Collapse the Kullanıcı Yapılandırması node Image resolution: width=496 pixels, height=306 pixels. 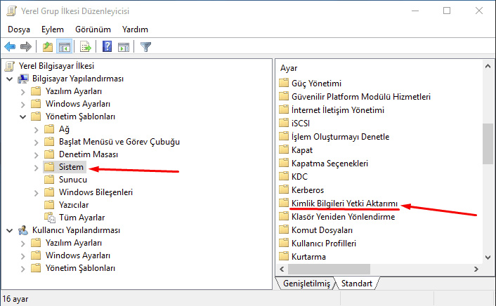point(10,230)
